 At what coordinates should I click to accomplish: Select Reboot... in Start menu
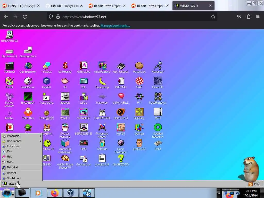[22, 173]
